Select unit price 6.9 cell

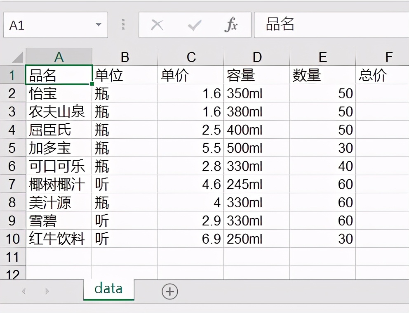point(191,239)
